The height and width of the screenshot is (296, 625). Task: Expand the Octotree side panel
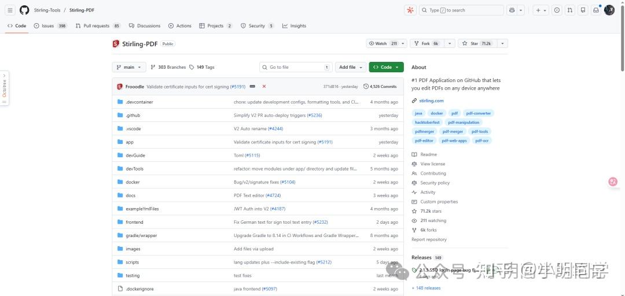coord(4,88)
